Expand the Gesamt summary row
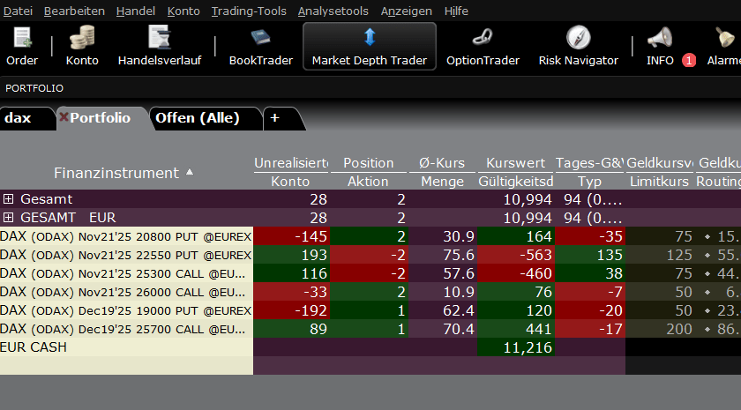The height and width of the screenshot is (410, 741). click(9, 199)
